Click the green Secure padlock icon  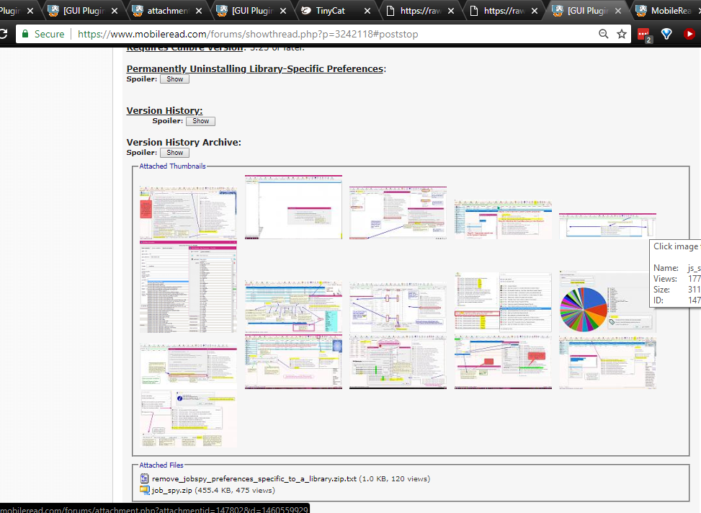pos(25,34)
